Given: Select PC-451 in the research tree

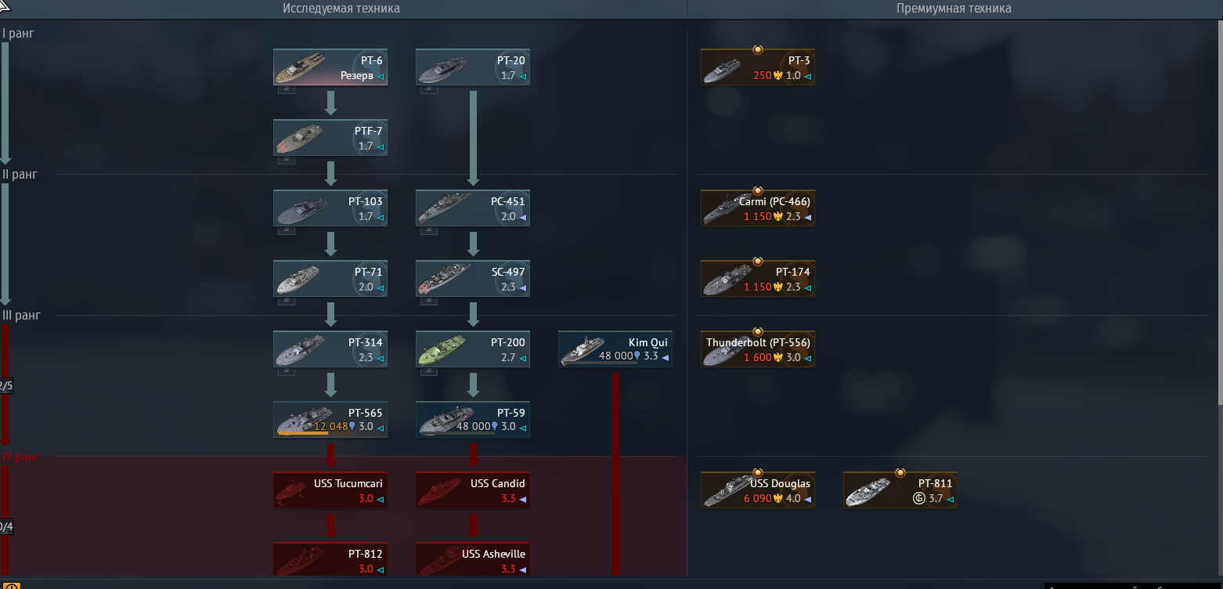Looking at the screenshot, I should click(x=473, y=208).
